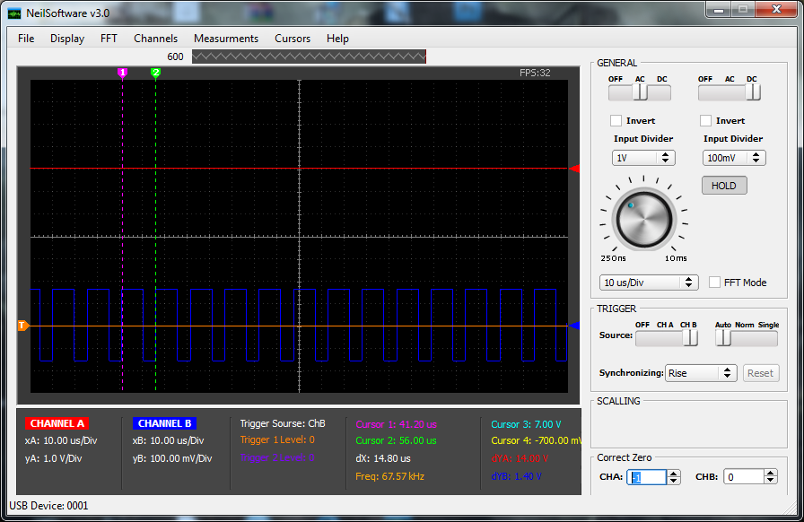Close the NeilSoftware window

coord(776,10)
